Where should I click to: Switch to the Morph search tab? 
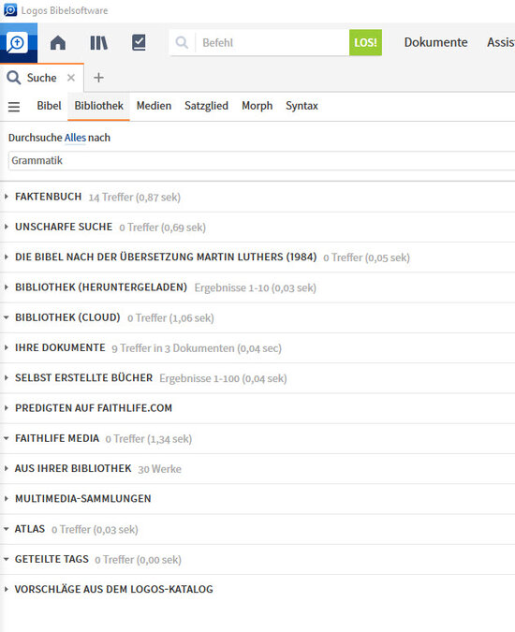257,106
